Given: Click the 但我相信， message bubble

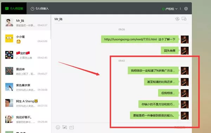Looking at the screenshot, I should pos(168,93).
